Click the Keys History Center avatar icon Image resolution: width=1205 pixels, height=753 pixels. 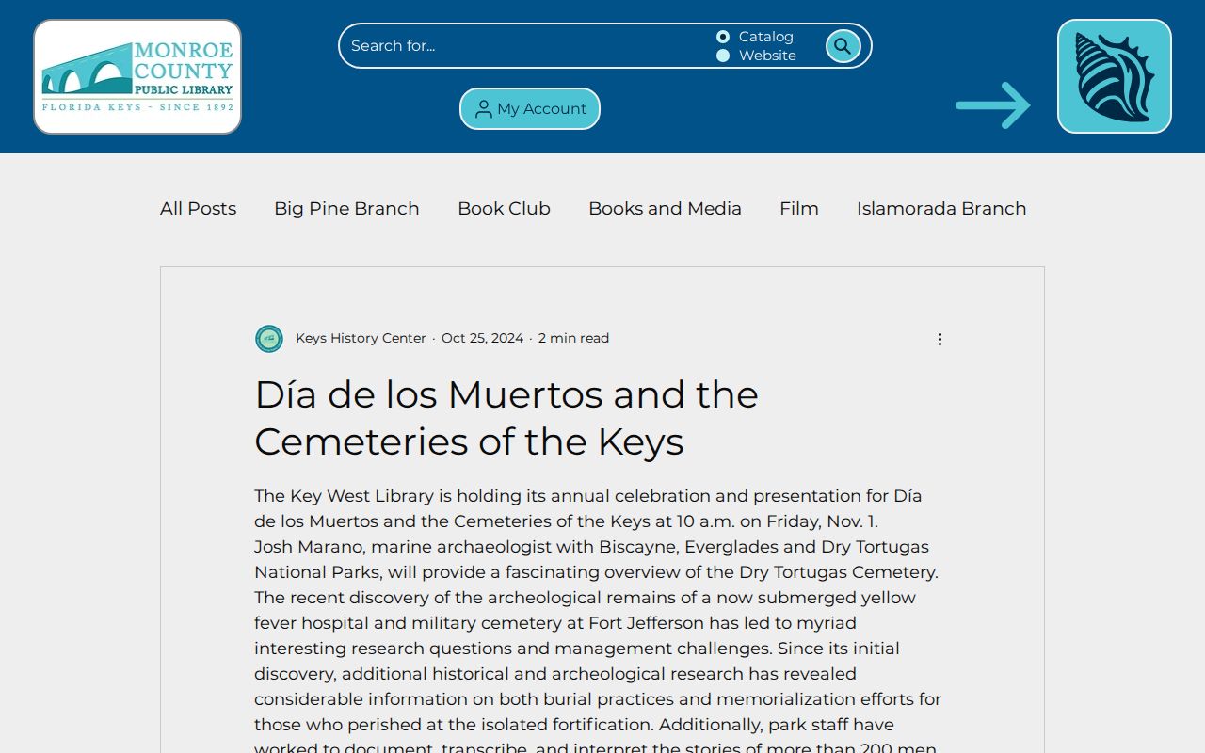click(x=269, y=339)
